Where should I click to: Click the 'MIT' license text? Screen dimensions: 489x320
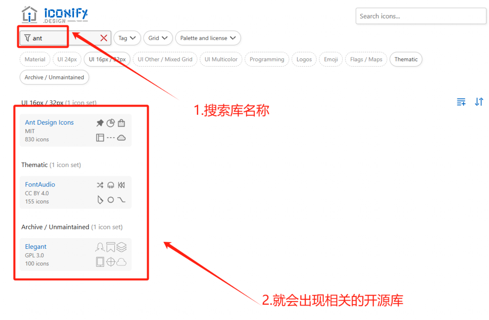point(30,131)
